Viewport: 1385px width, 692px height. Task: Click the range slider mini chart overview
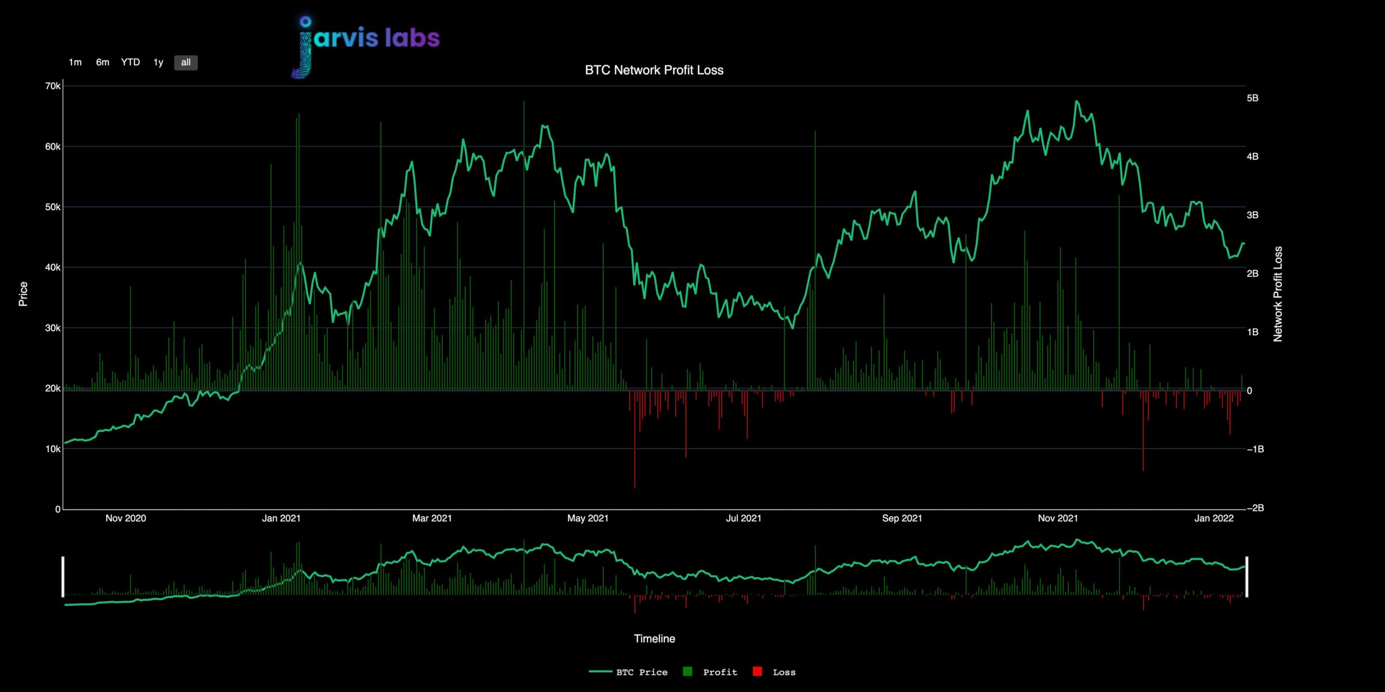[x=655, y=576]
